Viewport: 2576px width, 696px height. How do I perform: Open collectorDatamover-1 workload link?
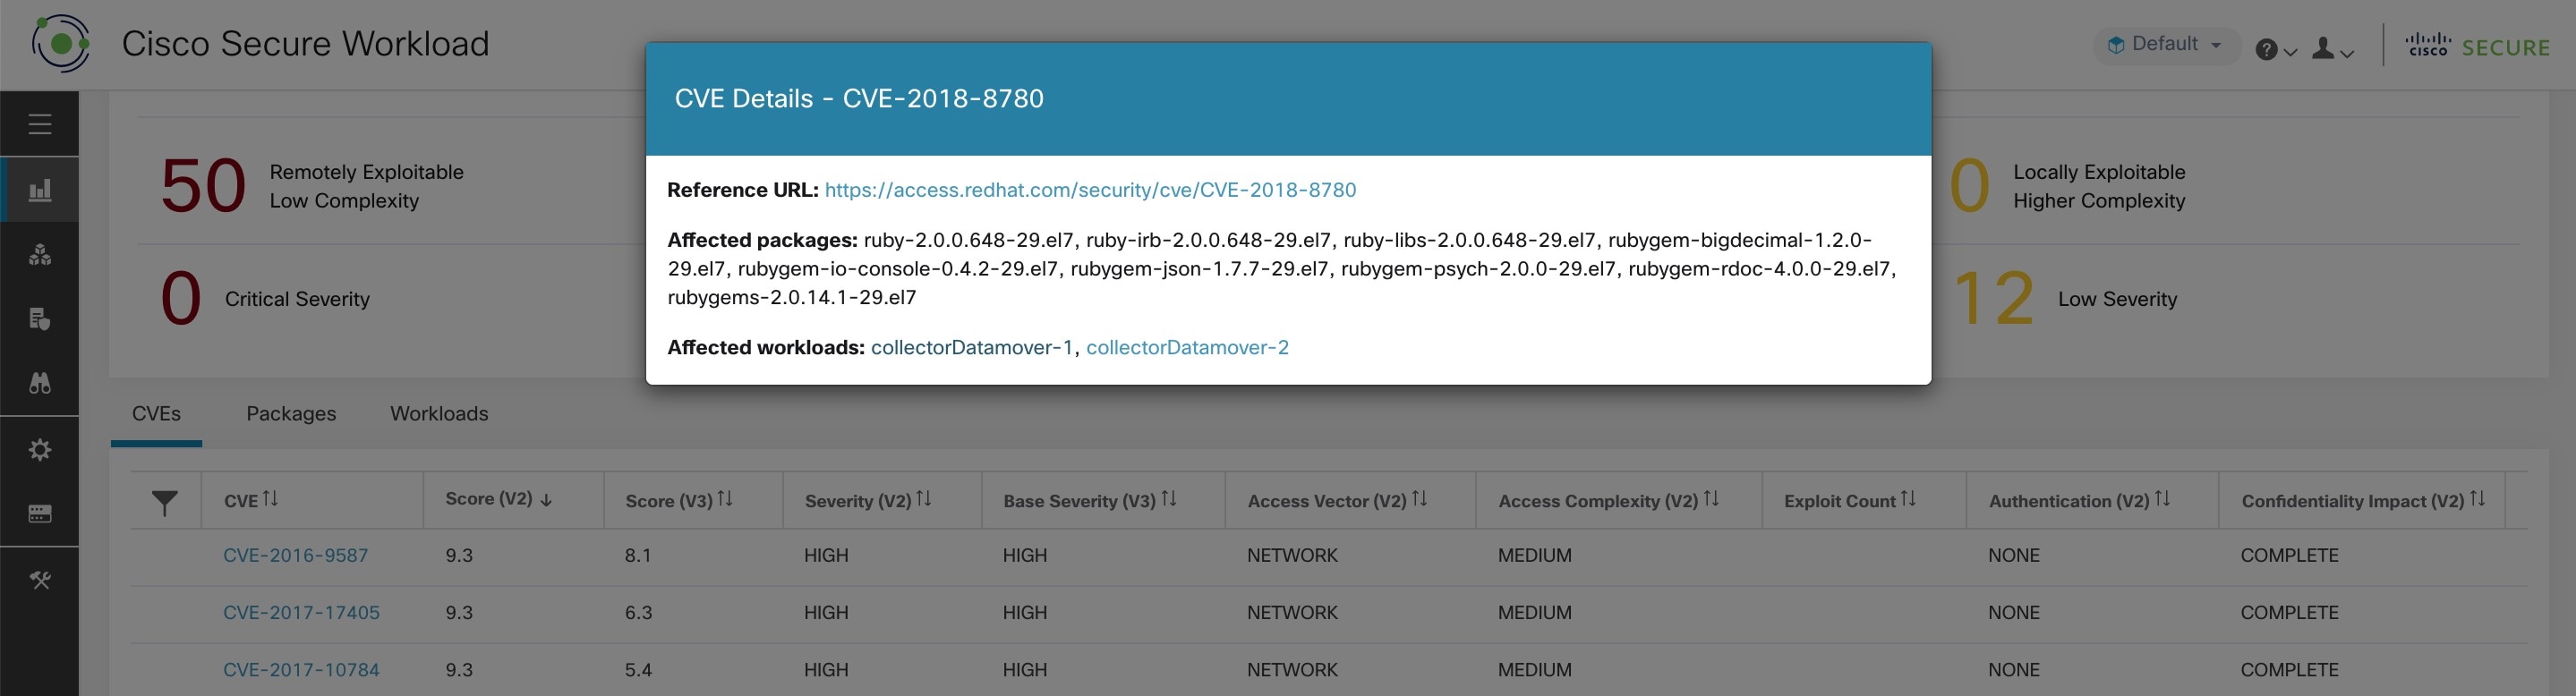971,348
